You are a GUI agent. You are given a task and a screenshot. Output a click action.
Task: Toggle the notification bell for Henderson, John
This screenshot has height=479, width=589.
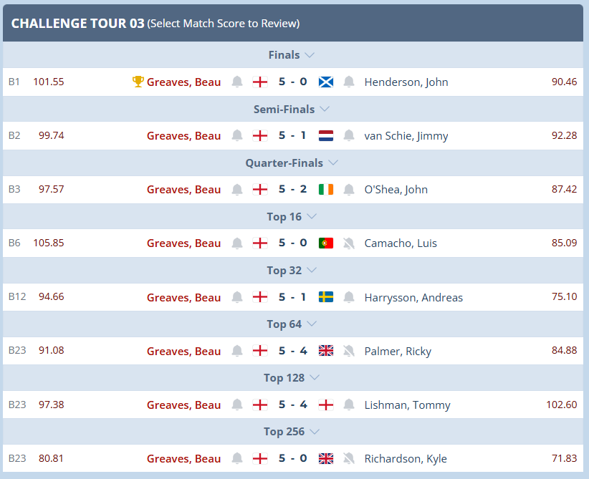(x=349, y=82)
